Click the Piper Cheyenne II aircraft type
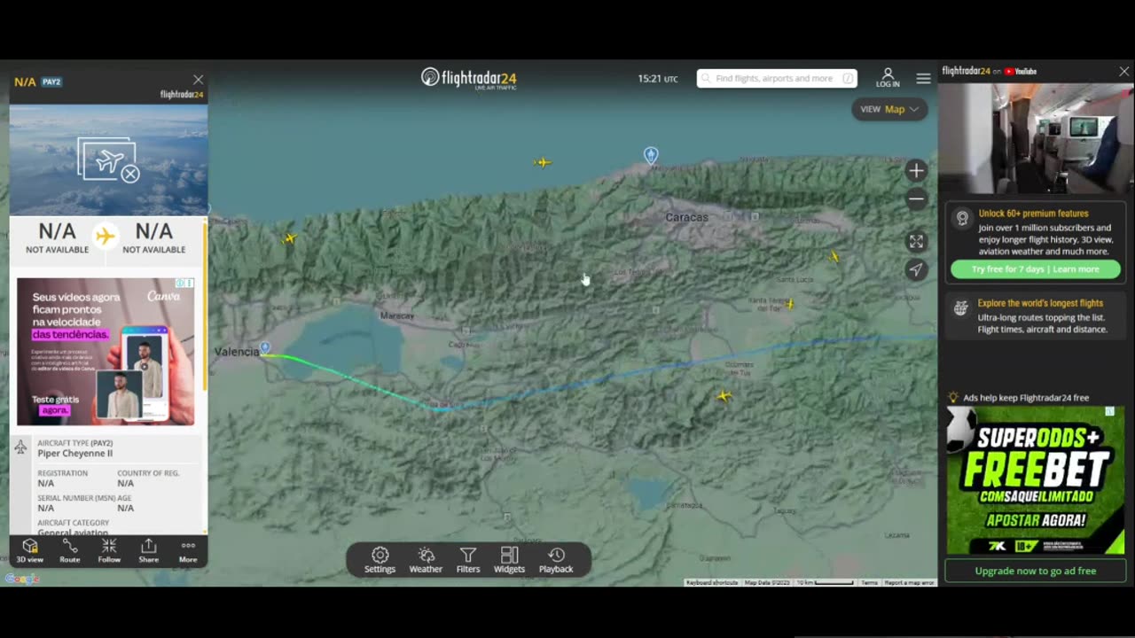The image size is (1135, 638). pos(75,454)
